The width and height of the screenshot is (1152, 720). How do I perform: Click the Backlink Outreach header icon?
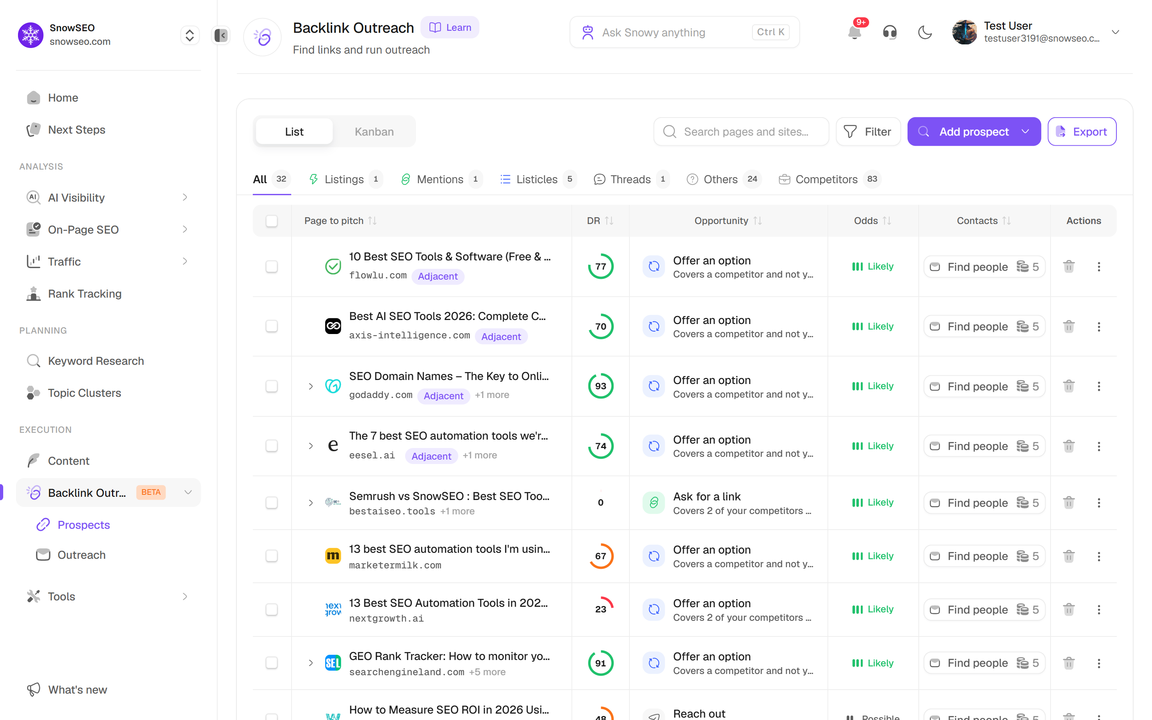(262, 37)
